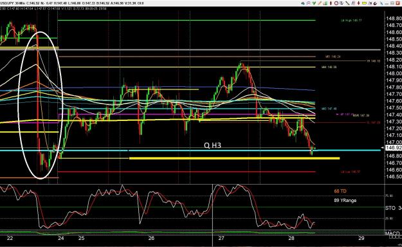The image size is (402, 247).
Task: Select the long cyan horizontal level line
Action: (x=190, y=151)
